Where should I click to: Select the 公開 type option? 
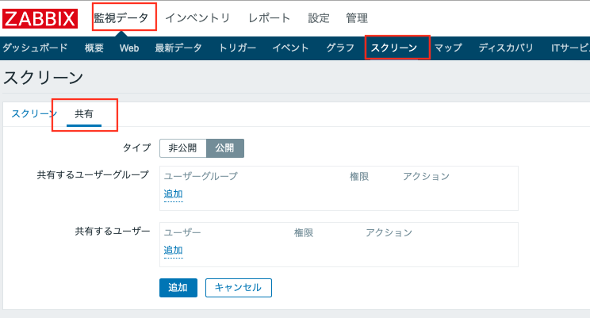[224, 148]
